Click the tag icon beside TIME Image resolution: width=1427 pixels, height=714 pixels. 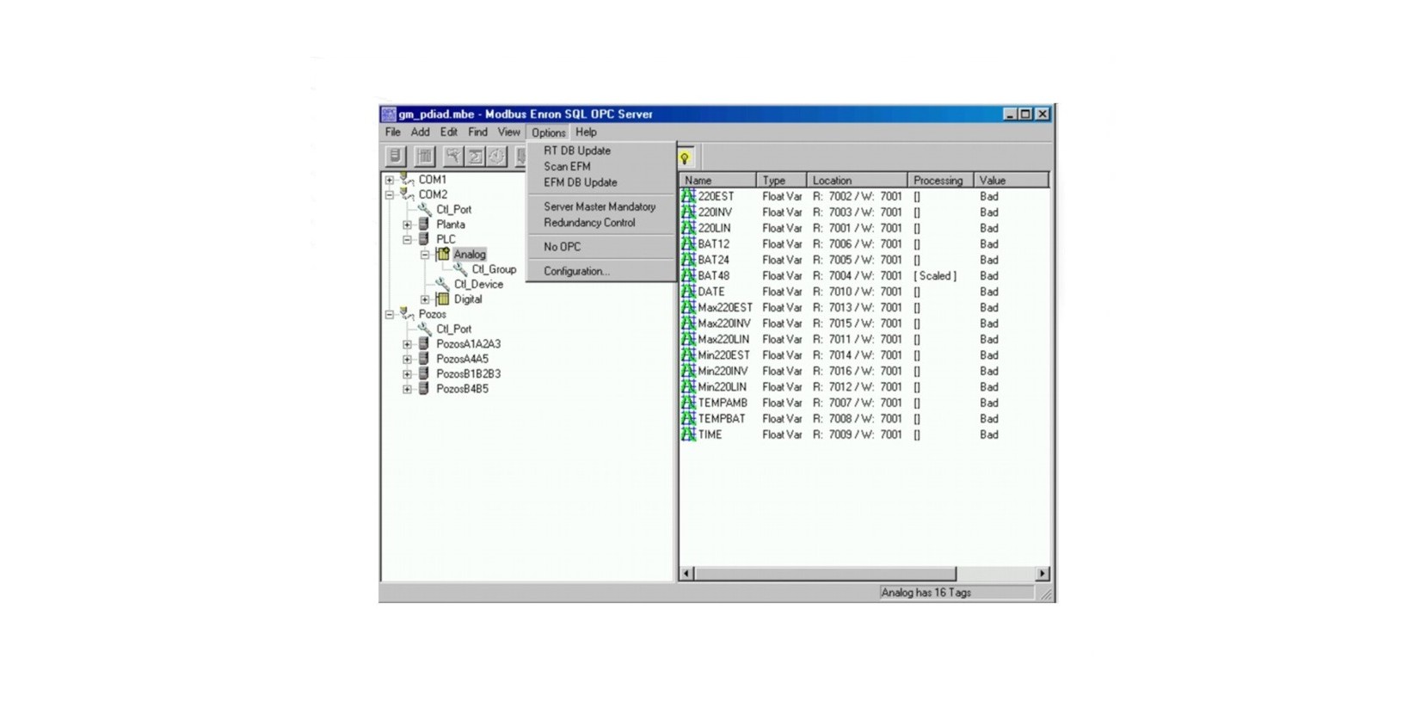pyautogui.click(x=688, y=434)
